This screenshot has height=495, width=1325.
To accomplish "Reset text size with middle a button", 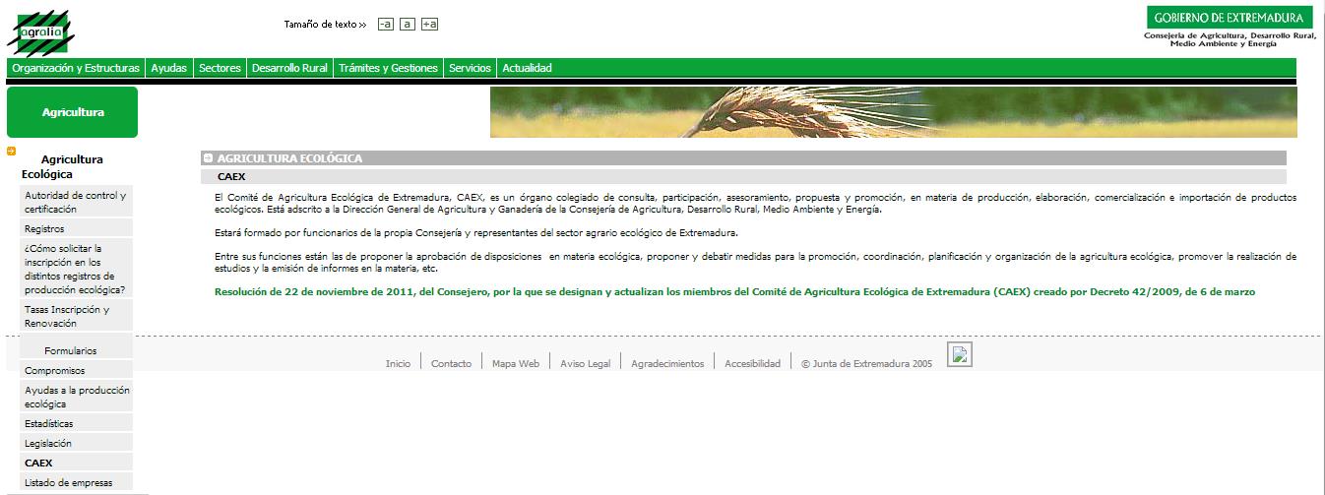I will click(x=407, y=25).
